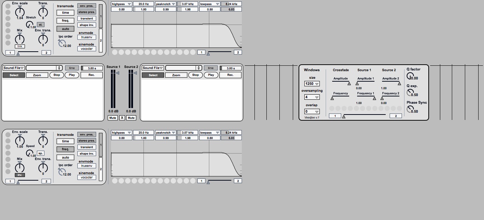Open the highpass filter type dropdown in top panel

pos(121,4)
